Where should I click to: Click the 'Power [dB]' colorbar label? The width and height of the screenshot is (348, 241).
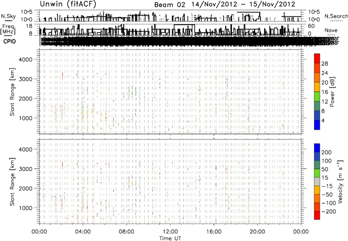point(332,92)
